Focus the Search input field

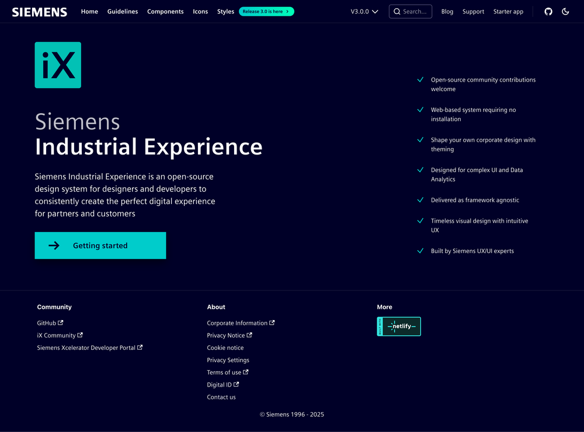coord(411,12)
